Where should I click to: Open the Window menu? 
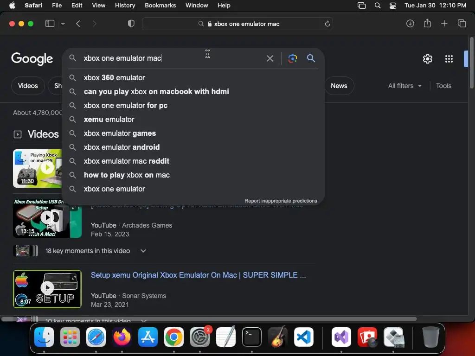tap(197, 6)
